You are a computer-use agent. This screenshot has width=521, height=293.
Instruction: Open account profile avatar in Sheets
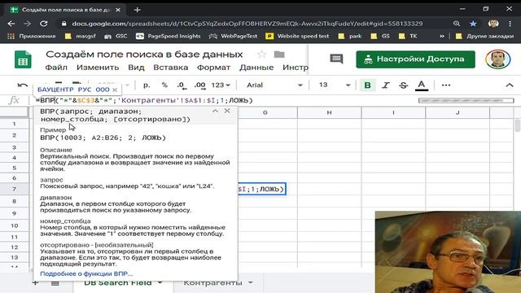pyautogui.click(x=497, y=59)
